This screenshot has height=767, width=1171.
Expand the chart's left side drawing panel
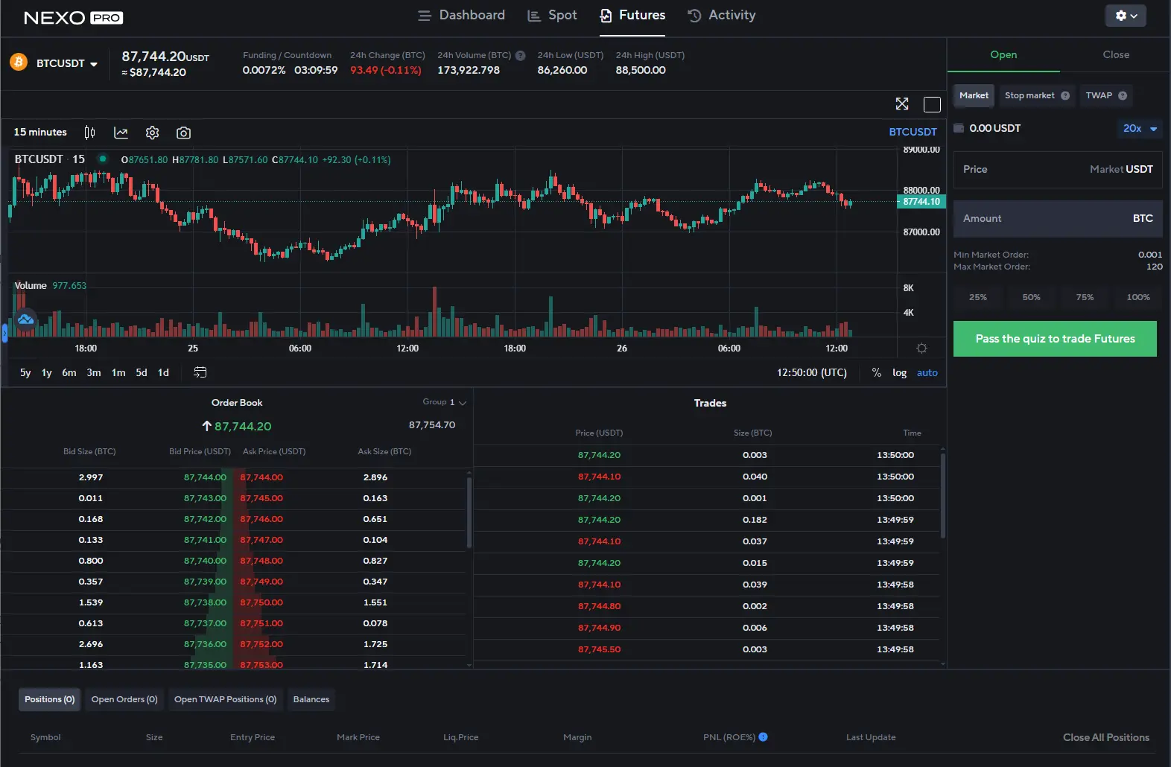[4, 333]
